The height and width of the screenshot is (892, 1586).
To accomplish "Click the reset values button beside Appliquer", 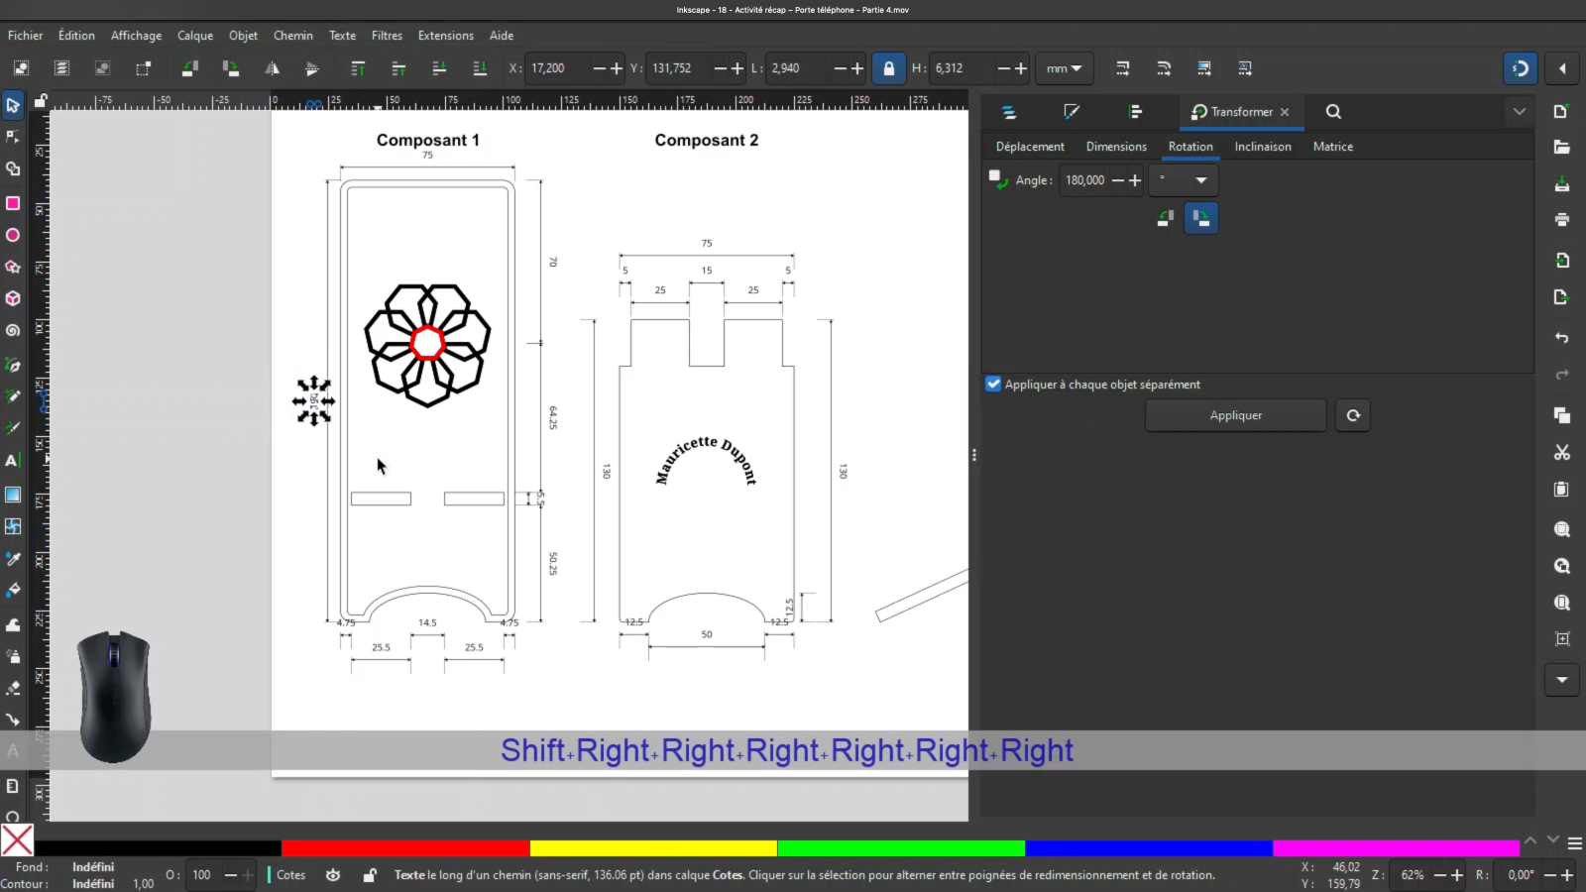I will 1353,415.
